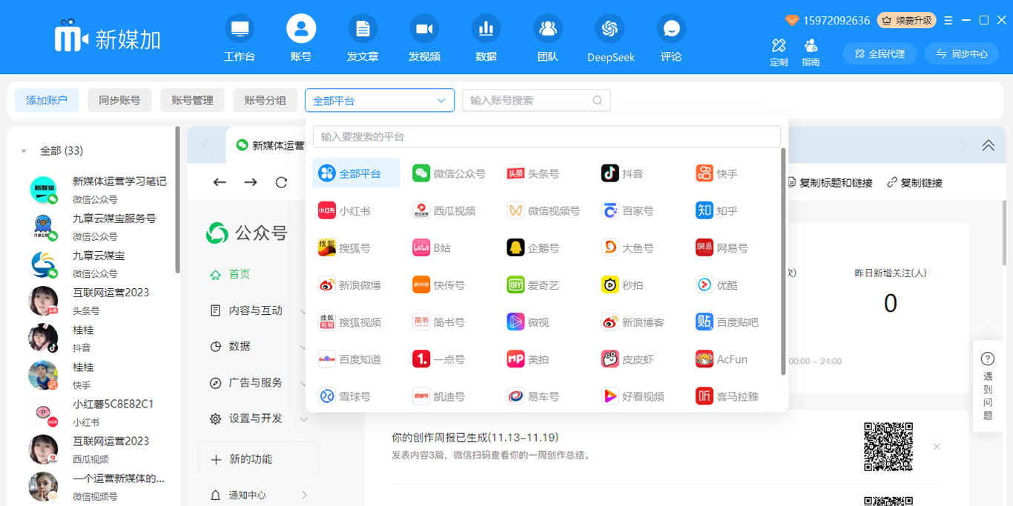Click the 发视频 video camera icon
This screenshot has height=506, width=1013.
[x=424, y=30]
